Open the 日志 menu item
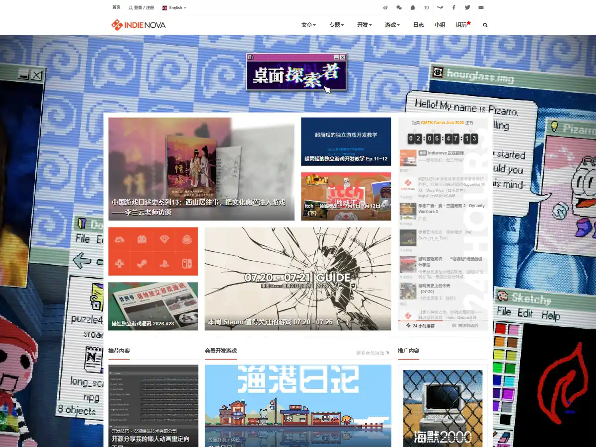 point(418,25)
